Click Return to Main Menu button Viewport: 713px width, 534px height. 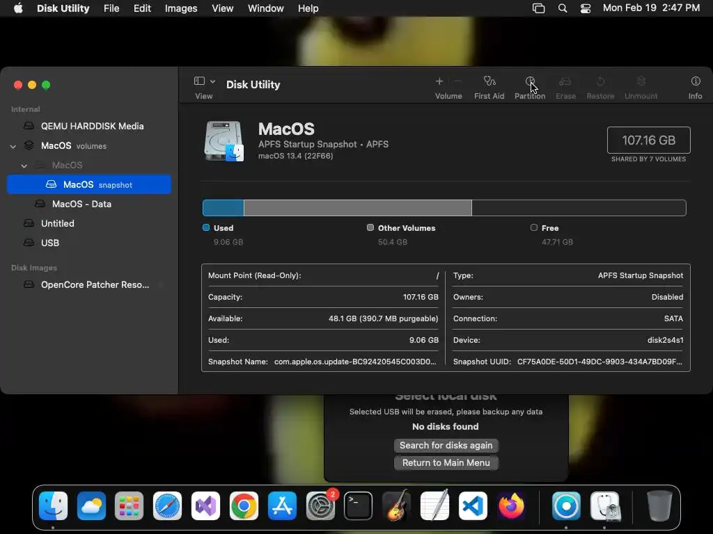pyautogui.click(x=446, y=462)
